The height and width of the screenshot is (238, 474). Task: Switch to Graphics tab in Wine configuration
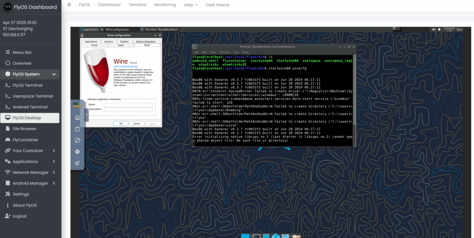(124, 42)
